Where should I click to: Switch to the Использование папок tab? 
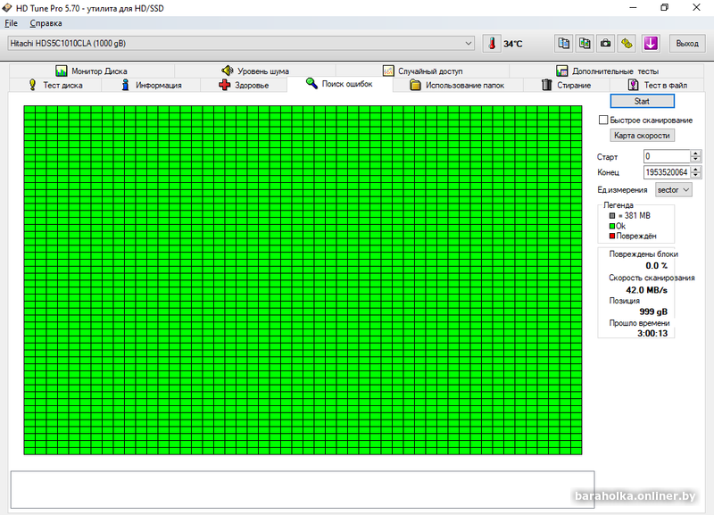coord(458,85)
